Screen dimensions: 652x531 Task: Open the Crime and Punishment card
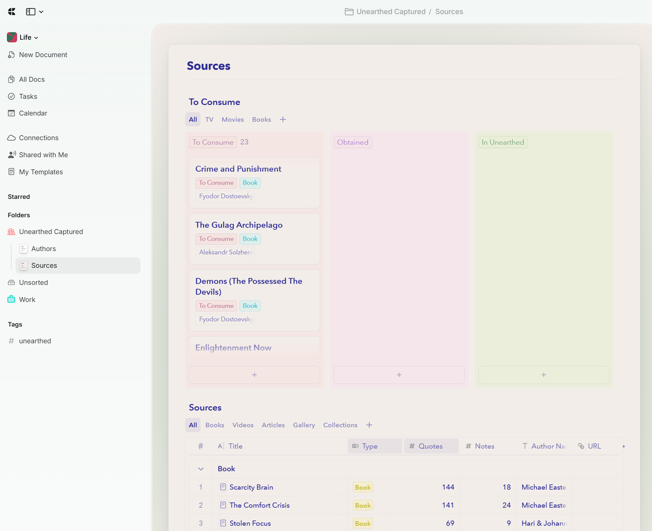(x=254, y=183)
